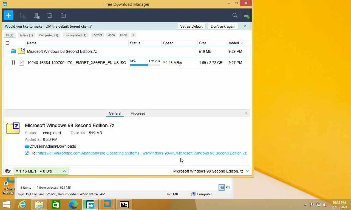The height and width of the screenshot is (210, 351).
Task: Open File Explorer from taskbar
Action: (39, 204)
